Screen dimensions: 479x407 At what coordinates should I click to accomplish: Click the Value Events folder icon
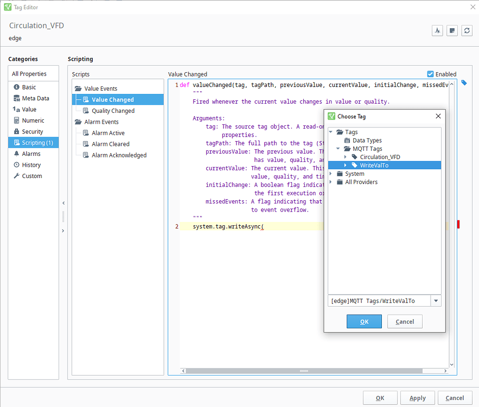(x=78, y=88)
